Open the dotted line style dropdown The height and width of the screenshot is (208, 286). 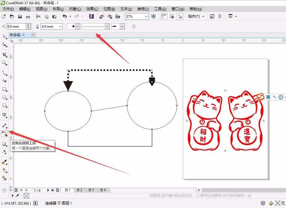pyautogui.click(x=107, y=27)
